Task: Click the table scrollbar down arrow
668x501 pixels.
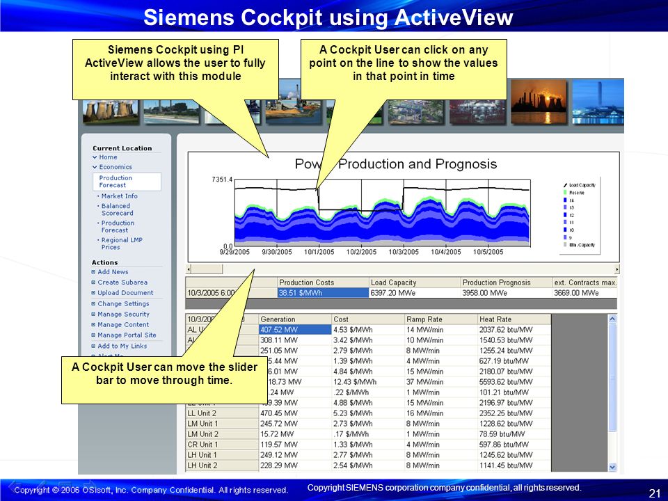Action: pyautogui.click(x=612, y=467)
